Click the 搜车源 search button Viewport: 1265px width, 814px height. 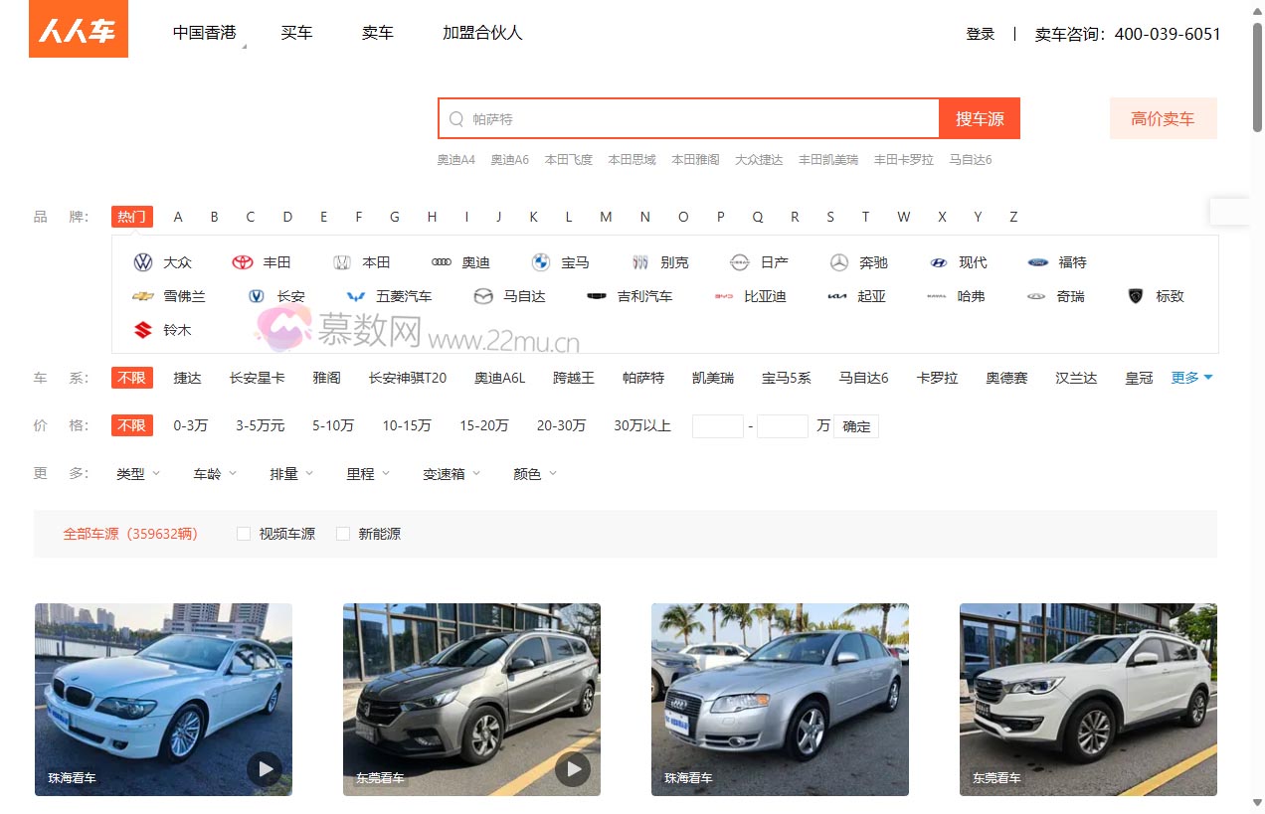[x=980, y=117]
